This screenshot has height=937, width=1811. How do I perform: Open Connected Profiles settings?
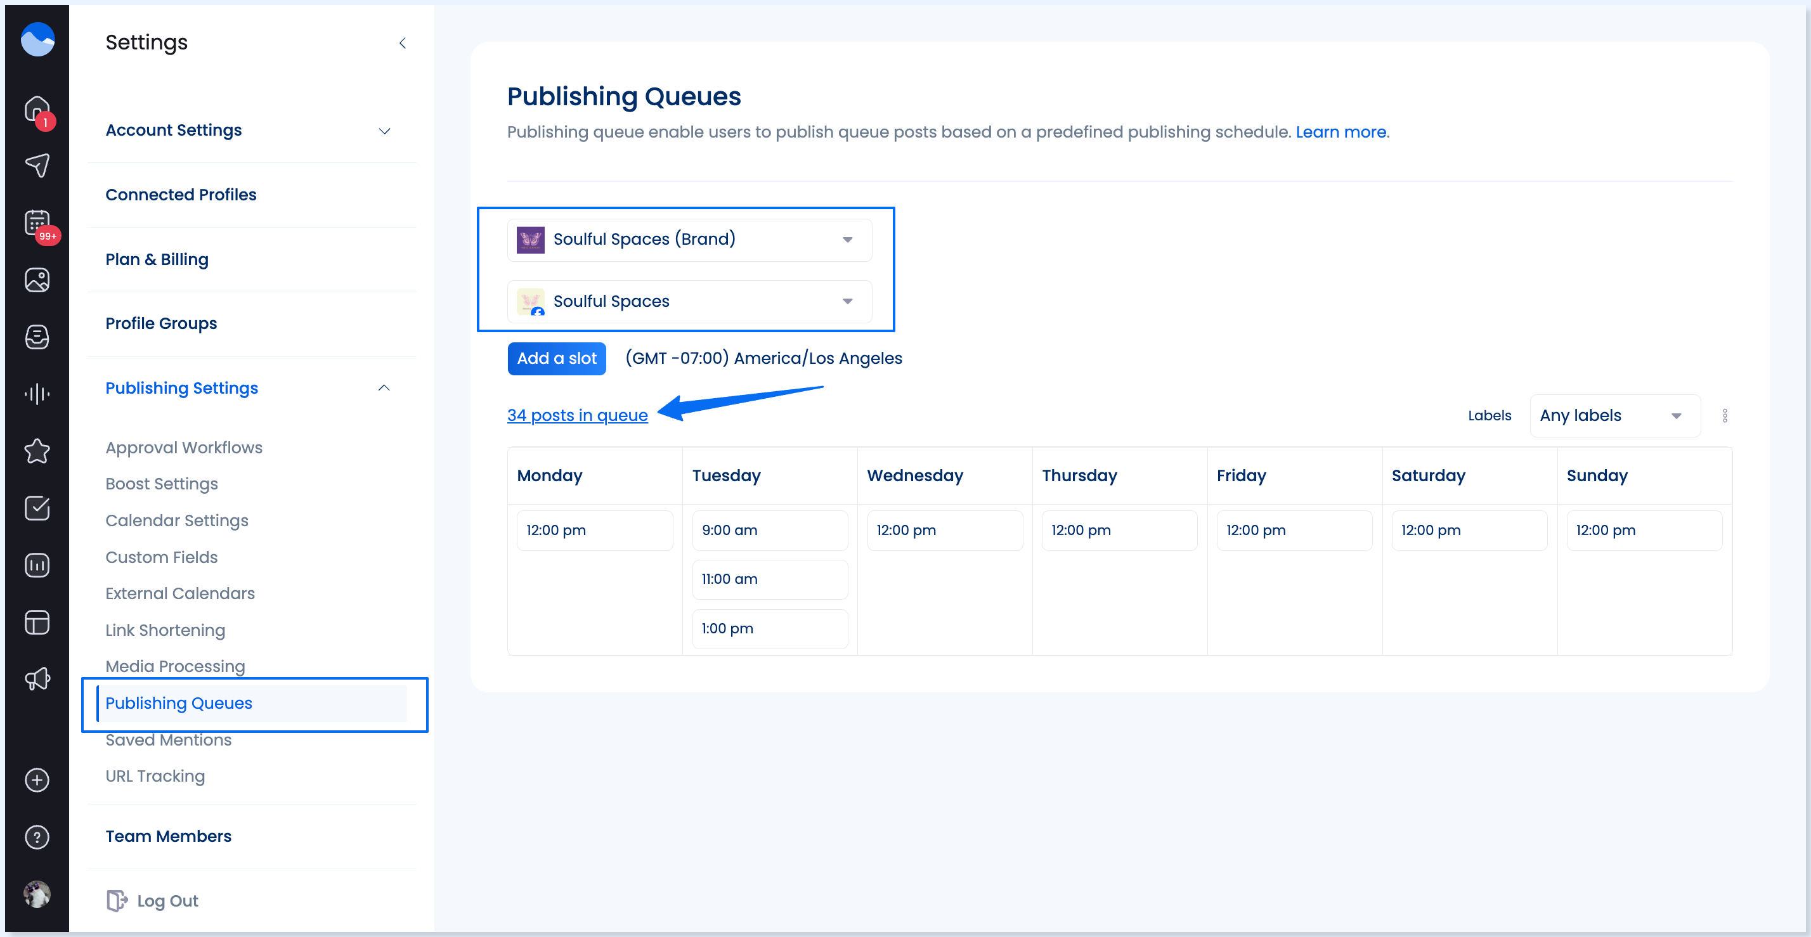pos(181,195)
